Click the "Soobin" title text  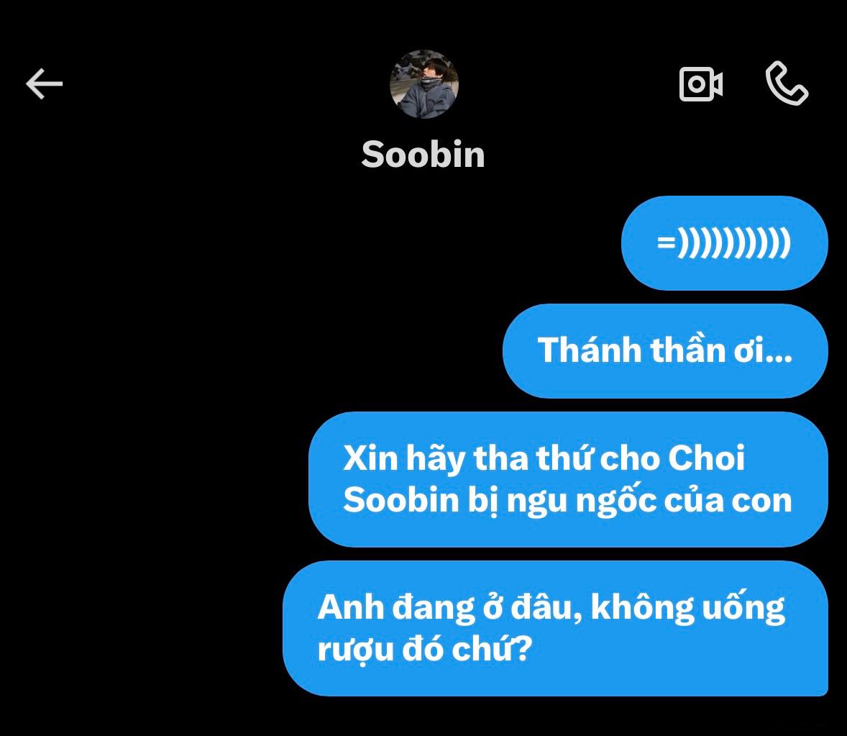[423, 155]
